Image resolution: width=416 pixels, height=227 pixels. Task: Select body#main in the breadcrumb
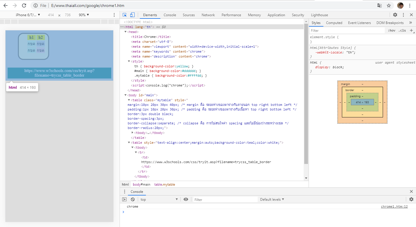142,184
